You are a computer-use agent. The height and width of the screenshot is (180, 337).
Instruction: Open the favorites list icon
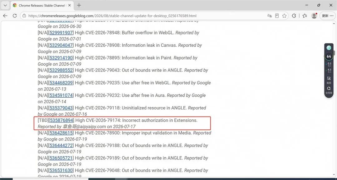coord(305,16)
